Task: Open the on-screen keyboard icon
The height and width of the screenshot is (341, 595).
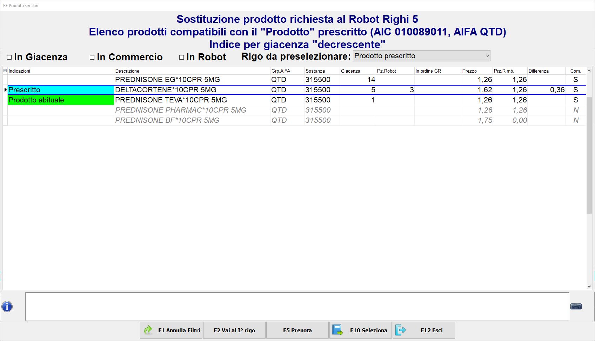Action: [576, 307]
